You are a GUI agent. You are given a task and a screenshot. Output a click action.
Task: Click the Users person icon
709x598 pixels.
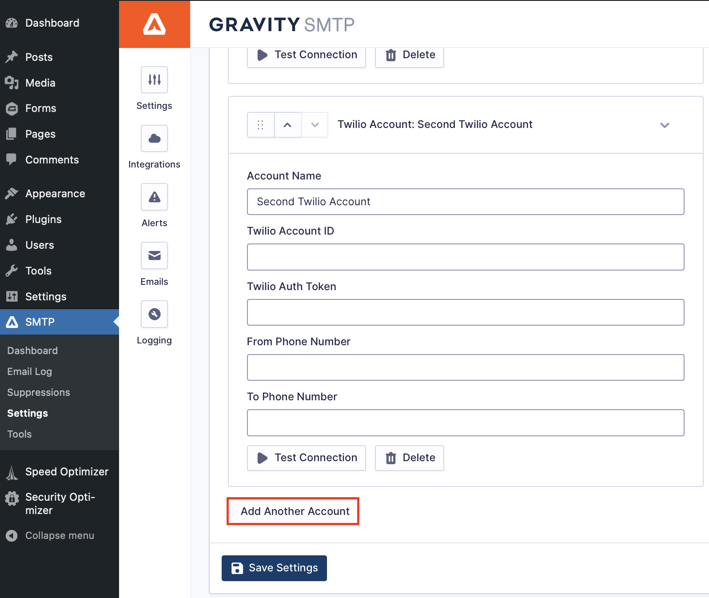coord(12,245)
